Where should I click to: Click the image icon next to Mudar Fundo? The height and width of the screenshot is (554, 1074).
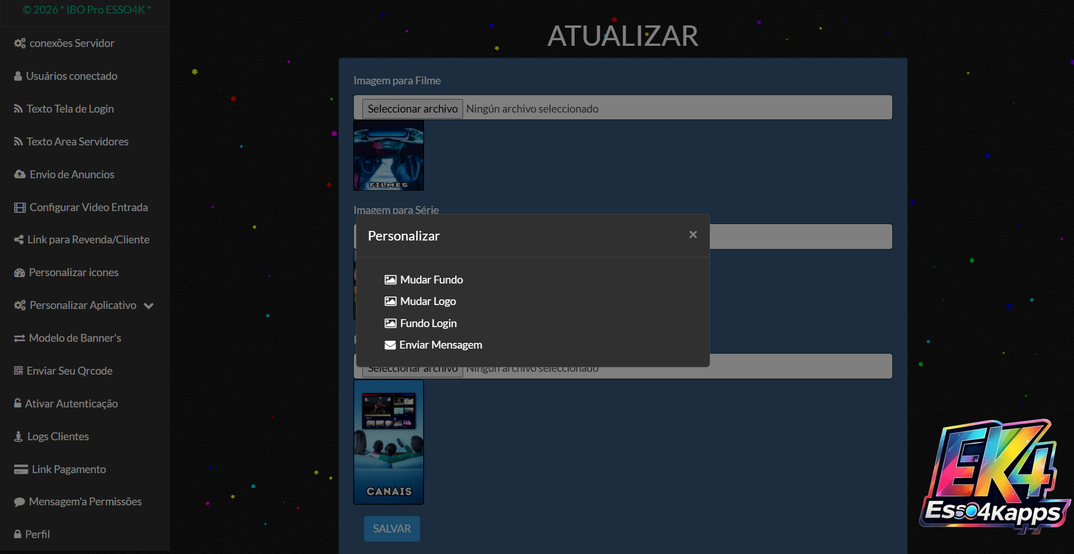click(390, 280)
